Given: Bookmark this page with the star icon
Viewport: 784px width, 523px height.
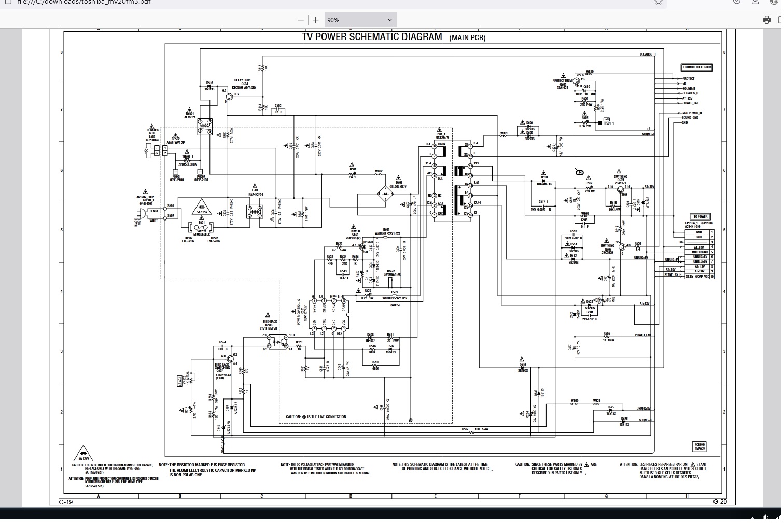Looking at the screenshot, I should click(659, 2).
